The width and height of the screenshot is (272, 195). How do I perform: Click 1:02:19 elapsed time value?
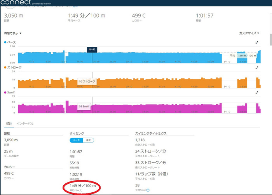76,174
